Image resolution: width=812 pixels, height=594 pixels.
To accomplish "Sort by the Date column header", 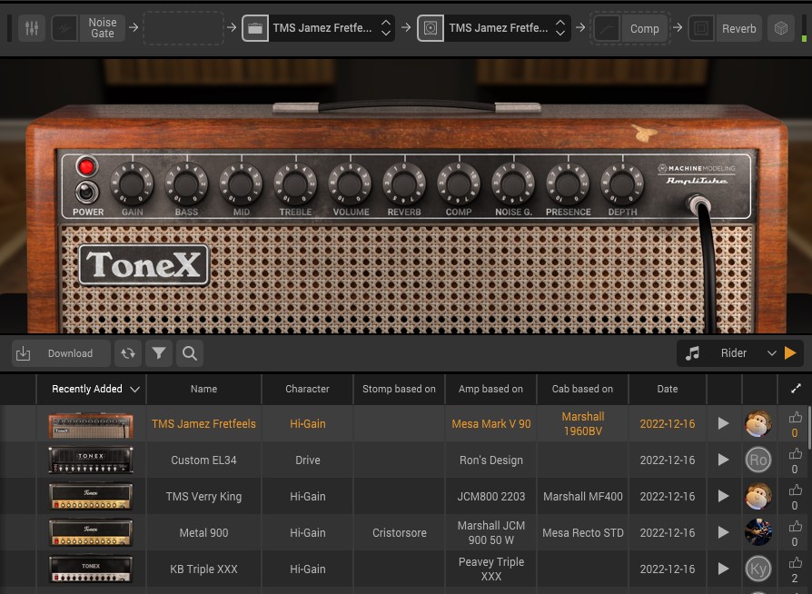I will click(x=668, y=389).
